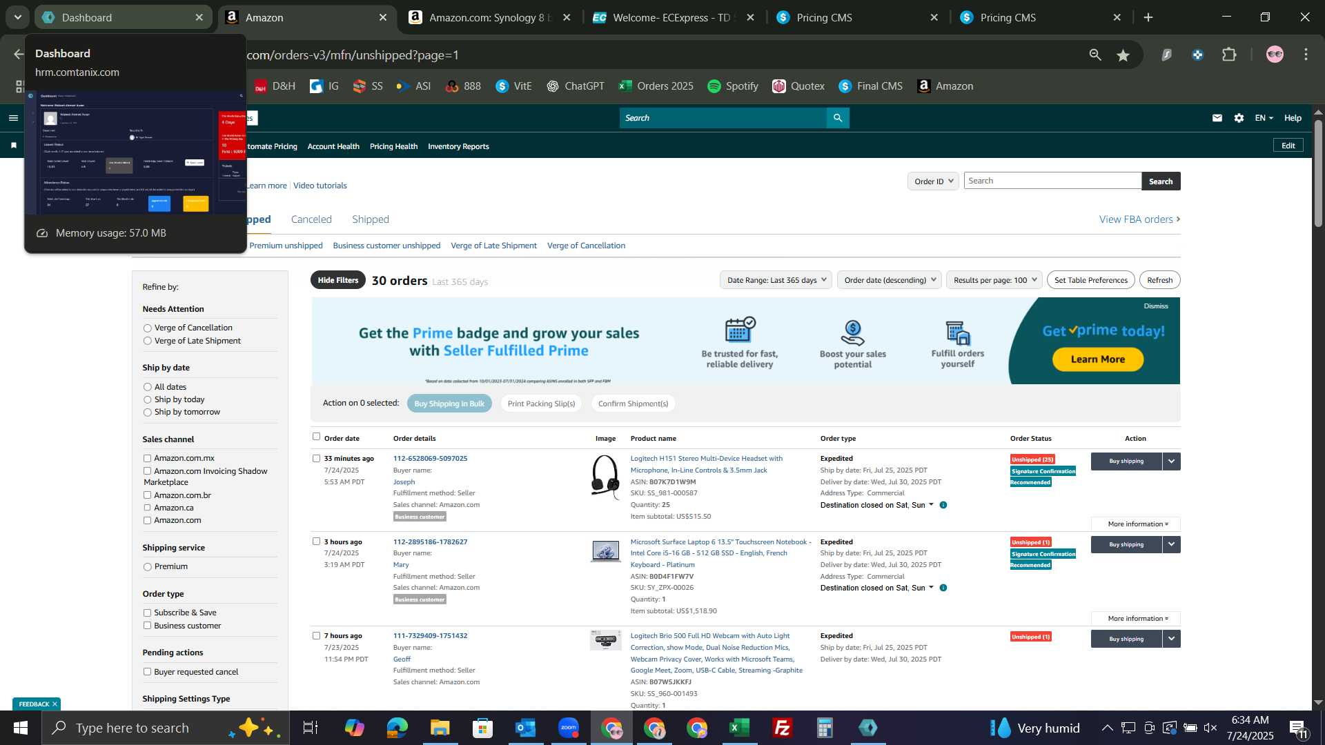Click the Refresh button
1325x745 pixels.
coord(1160,280)
